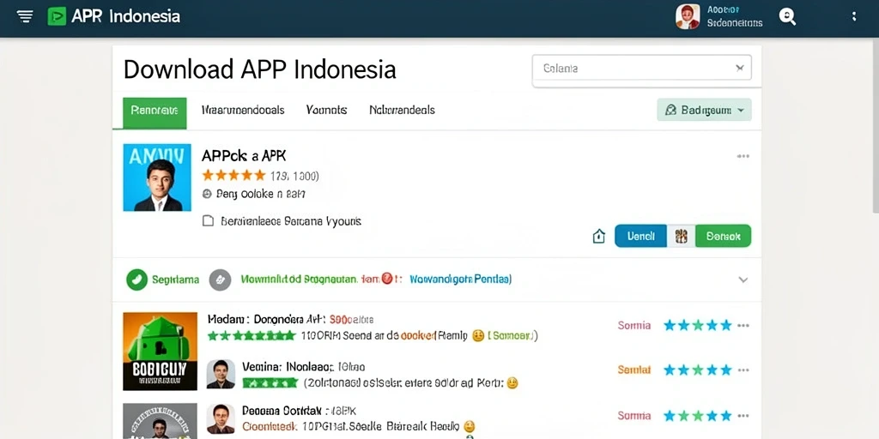The image size is (879, 439).
Task: Click the blue Uencil button
Action: 640,237
